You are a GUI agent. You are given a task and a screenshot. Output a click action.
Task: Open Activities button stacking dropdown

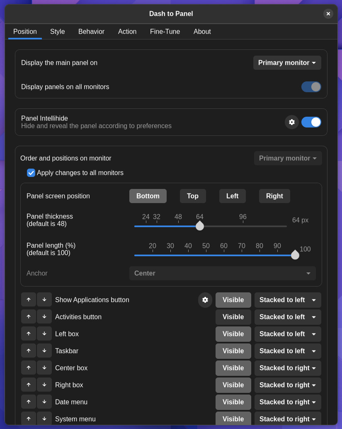coord(288,317)
